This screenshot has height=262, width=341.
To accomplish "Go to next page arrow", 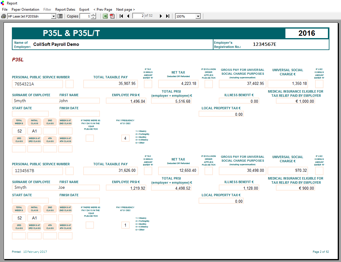I will pyautogui.click(x=161, y=16).
